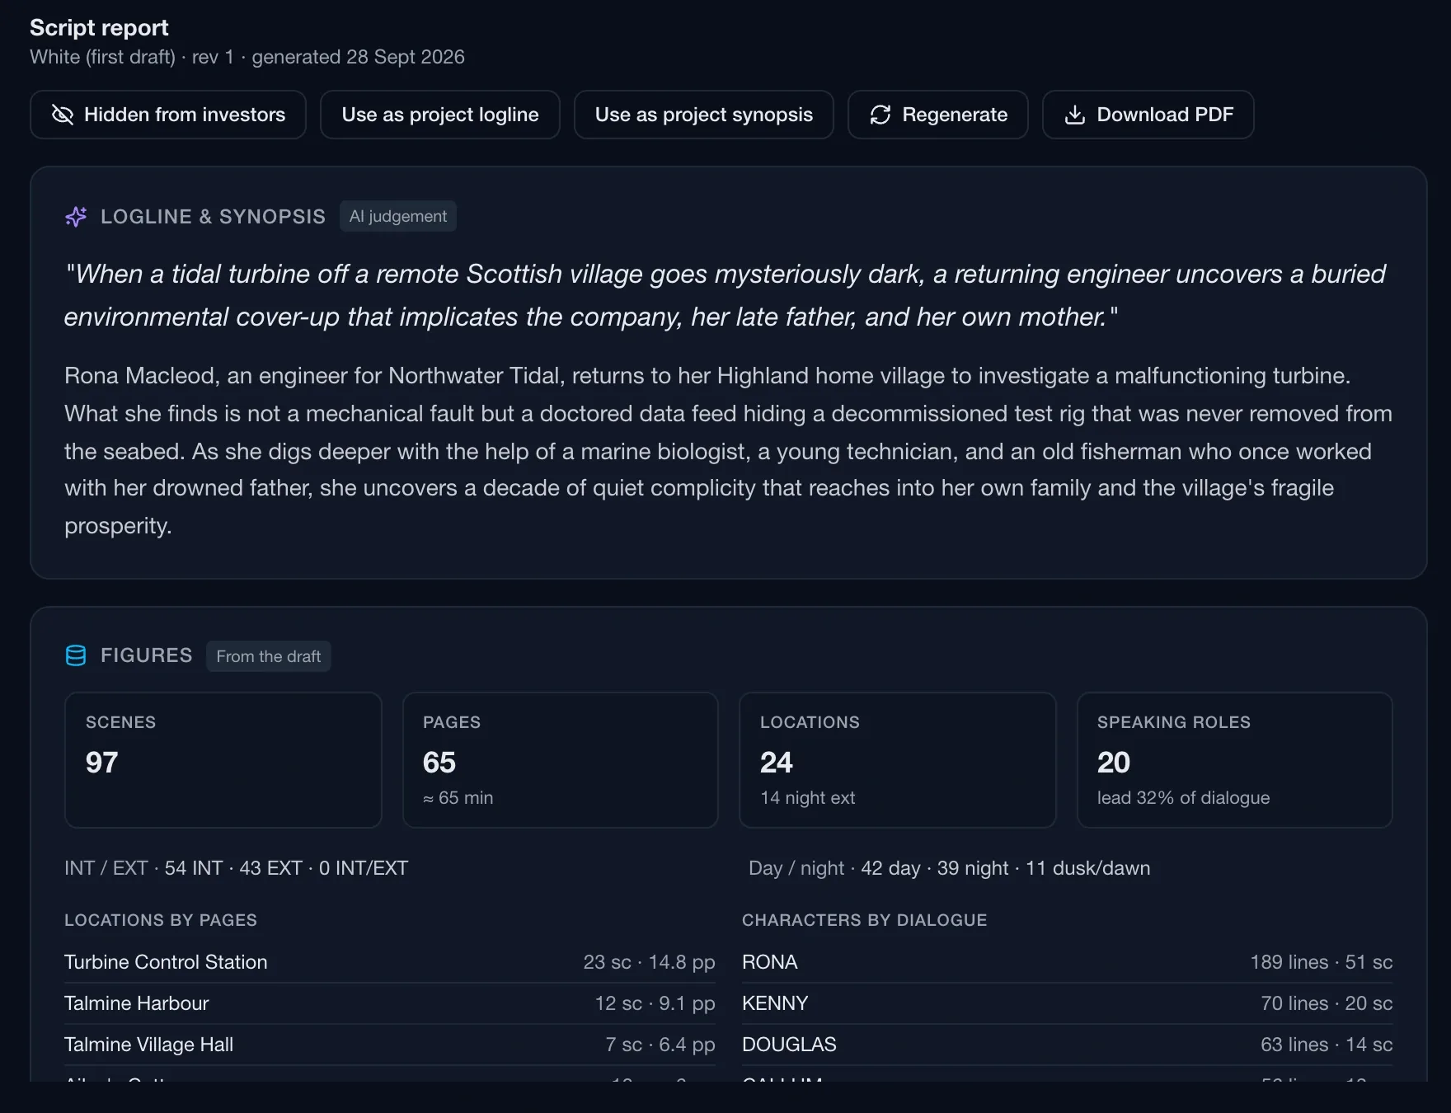Screen dimensions: 1451x1113
Task: Click the RONA character row
Action: (x=1068, y=962)
